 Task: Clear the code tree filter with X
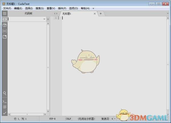[x=48, y=19]
